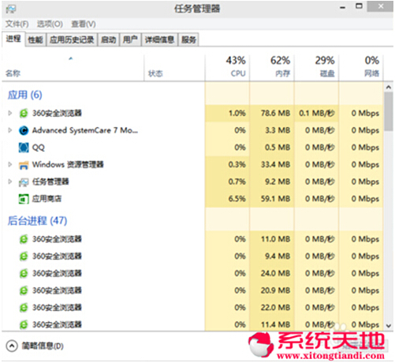Viewport: 395px width, 363px height.
Task: Click the 0.1 MB/秒 disk value
Action: 317,114
